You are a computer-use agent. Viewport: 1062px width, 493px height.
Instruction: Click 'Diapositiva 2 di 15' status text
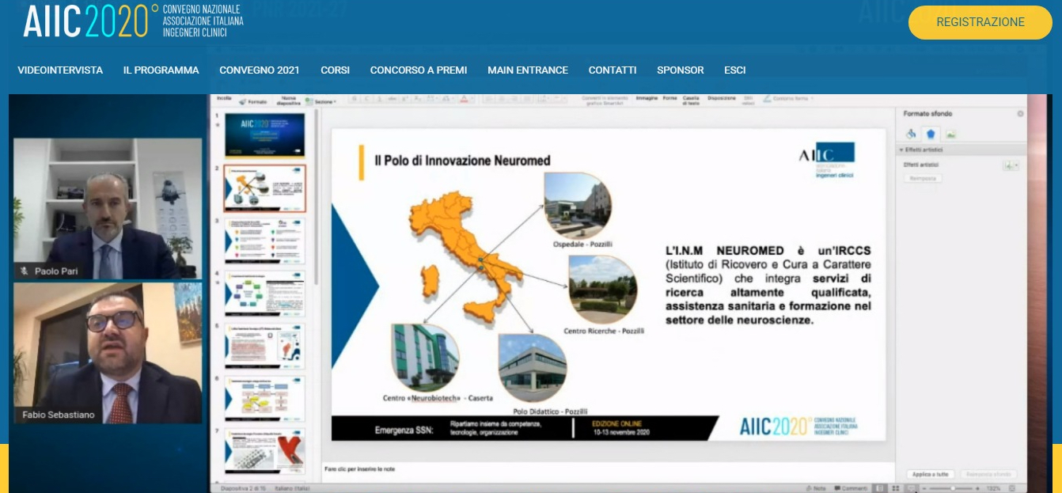click(x=241, y=488)
